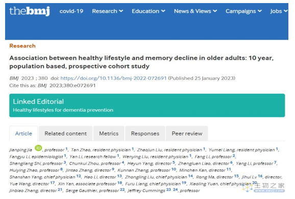Switch to the Related content tab

[x=65, y=134]
